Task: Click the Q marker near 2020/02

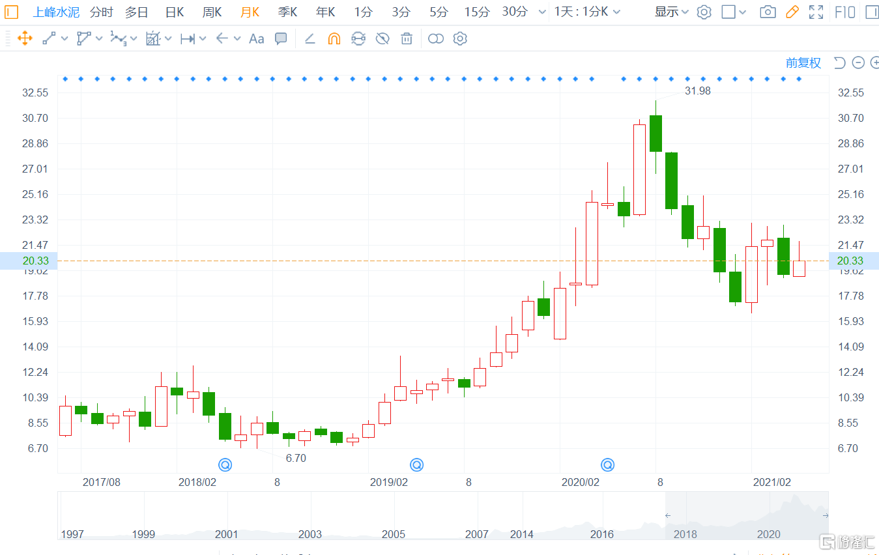Action: click(x=607, y=464)
